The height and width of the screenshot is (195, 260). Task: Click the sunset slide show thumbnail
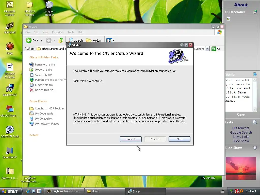click(241, 168)
